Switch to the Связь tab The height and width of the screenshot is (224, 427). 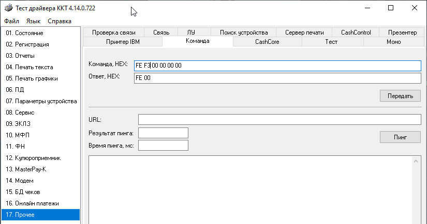pyautogui.click(x=161, y=33)
